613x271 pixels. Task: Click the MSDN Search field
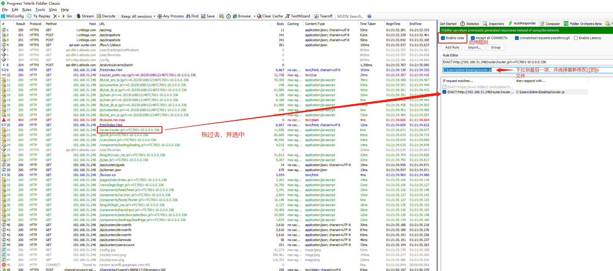pyautogui.click(x=351, y=16)
